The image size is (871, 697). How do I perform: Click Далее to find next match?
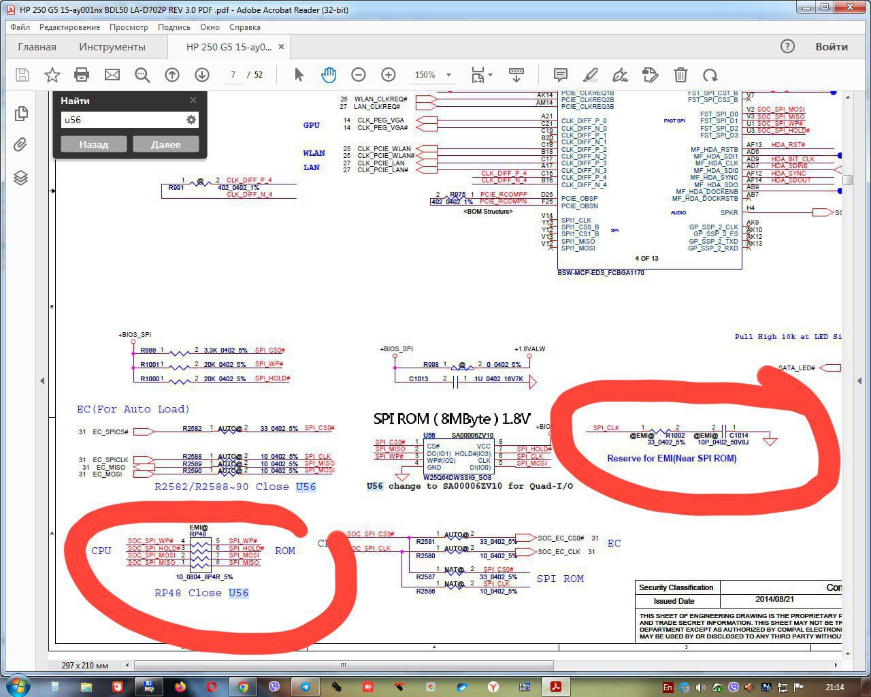[x=165, y=144]
